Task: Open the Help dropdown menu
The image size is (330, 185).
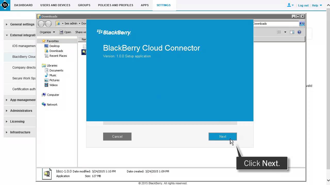Action: point(317,5)
